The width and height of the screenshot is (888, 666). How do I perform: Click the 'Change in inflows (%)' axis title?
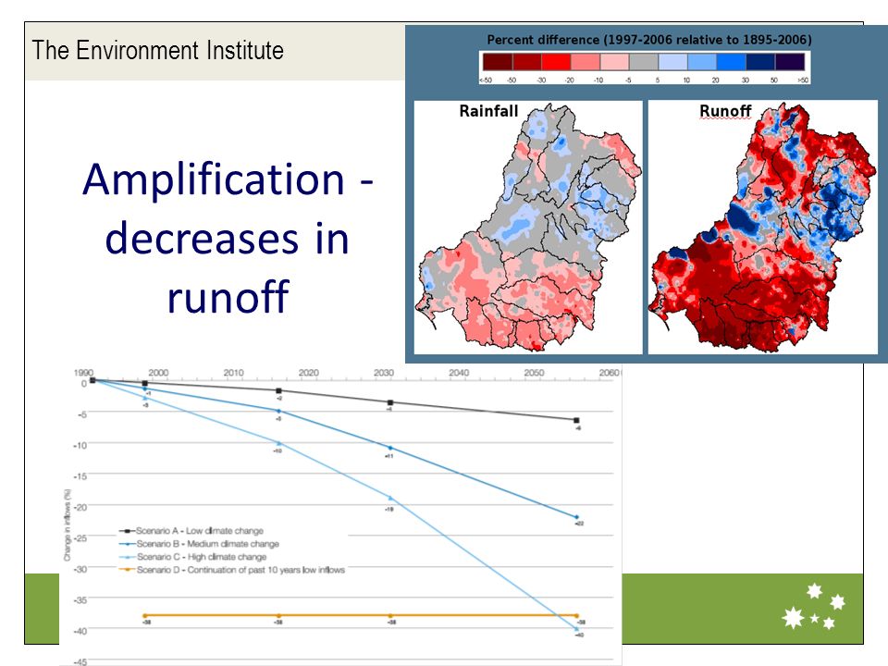pos(67,525)
